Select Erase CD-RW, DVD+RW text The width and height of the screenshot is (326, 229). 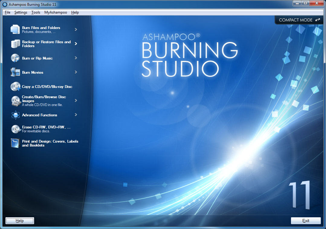coord(46,127)
